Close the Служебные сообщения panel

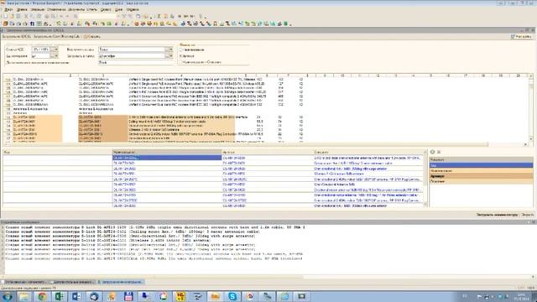pyautogui.click(x=533, y=222)
